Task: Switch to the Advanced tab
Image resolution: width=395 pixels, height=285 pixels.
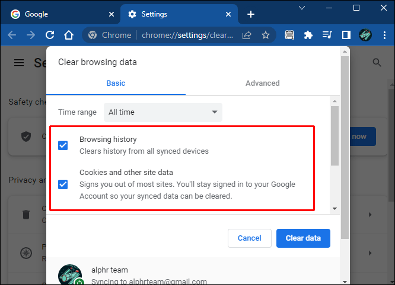Action: click(x=263, y=83)
